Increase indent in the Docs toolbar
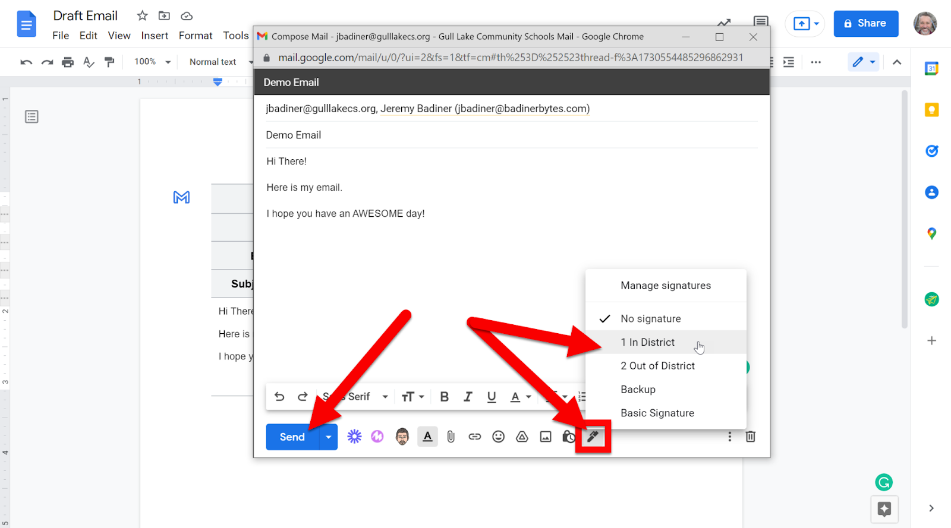Screen dimensions: 951x528 click(789, 62)
